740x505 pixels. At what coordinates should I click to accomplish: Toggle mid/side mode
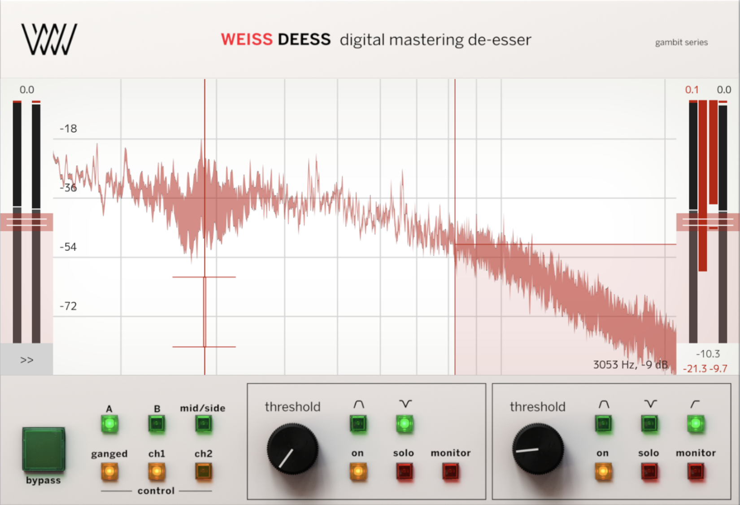pos(203,424)
